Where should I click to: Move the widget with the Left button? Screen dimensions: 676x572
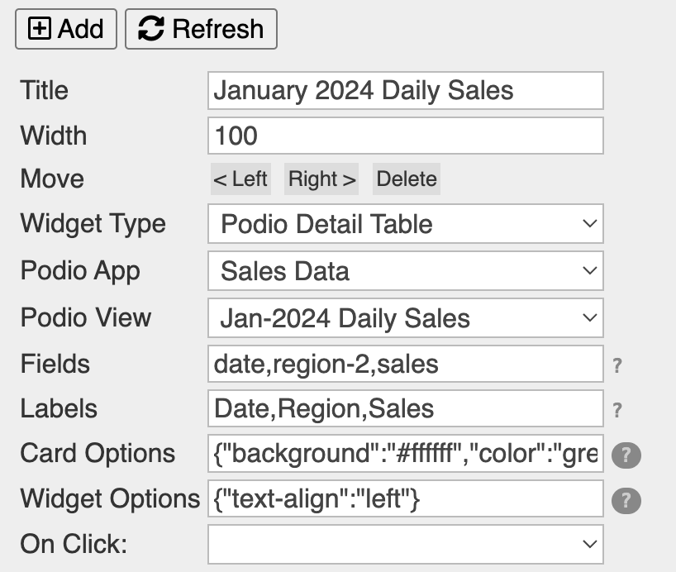coord(240,179)
